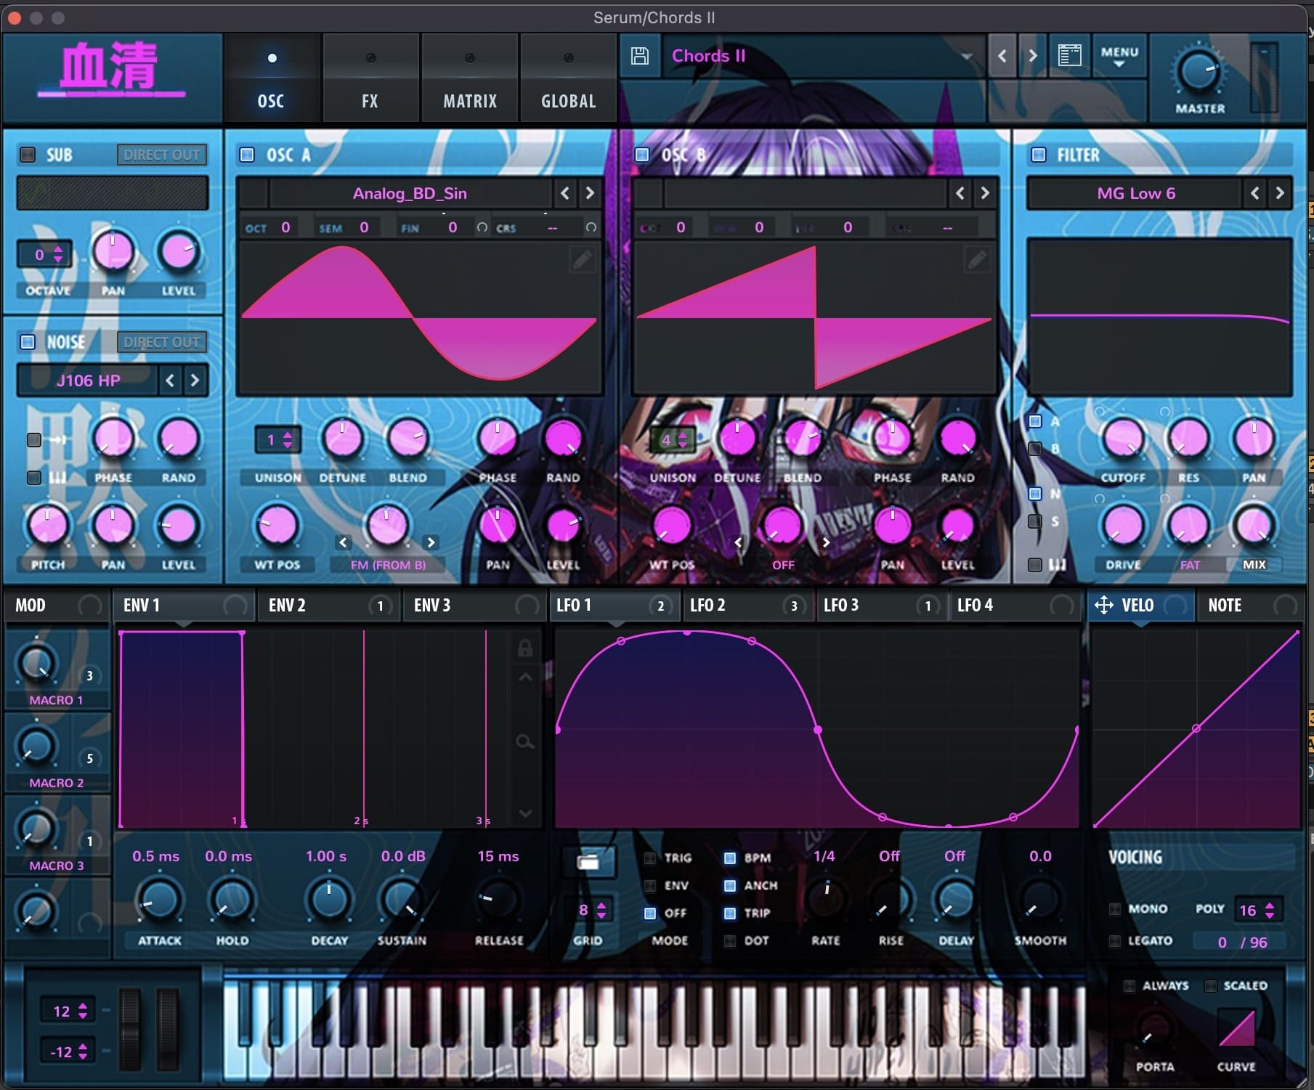Viewport: 1314px width, 1090px height.
Task: Click envelope lock icon
Action: [x=524, y=648]
